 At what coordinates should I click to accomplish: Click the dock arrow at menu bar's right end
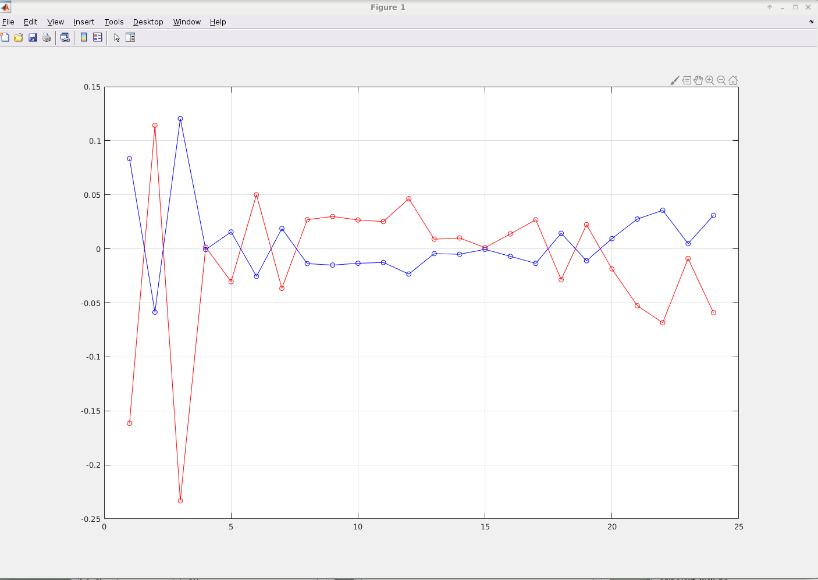(811, 22)
